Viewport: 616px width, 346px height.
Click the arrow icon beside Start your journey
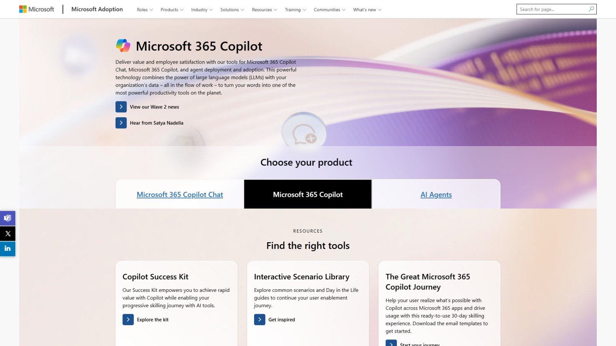[391, 343]
